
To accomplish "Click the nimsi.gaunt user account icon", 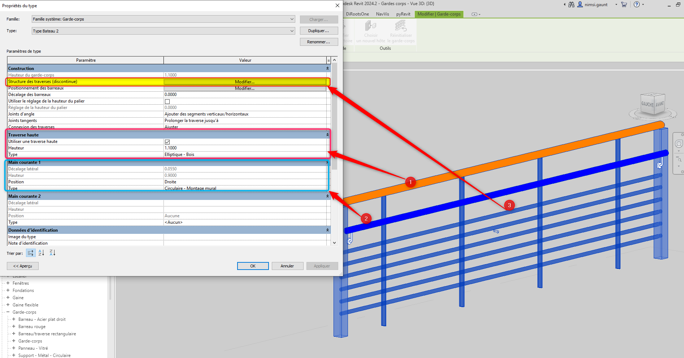I will click(580, 5).
